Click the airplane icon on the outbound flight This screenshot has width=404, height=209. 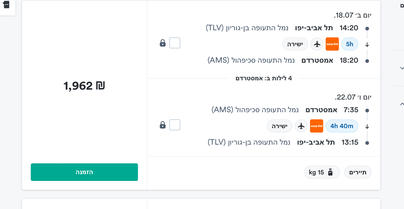317,44
